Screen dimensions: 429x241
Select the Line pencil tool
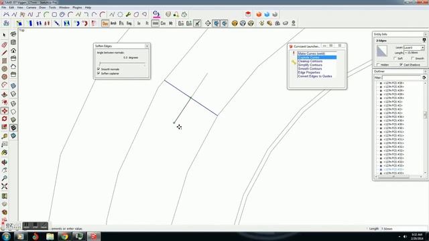4,53
